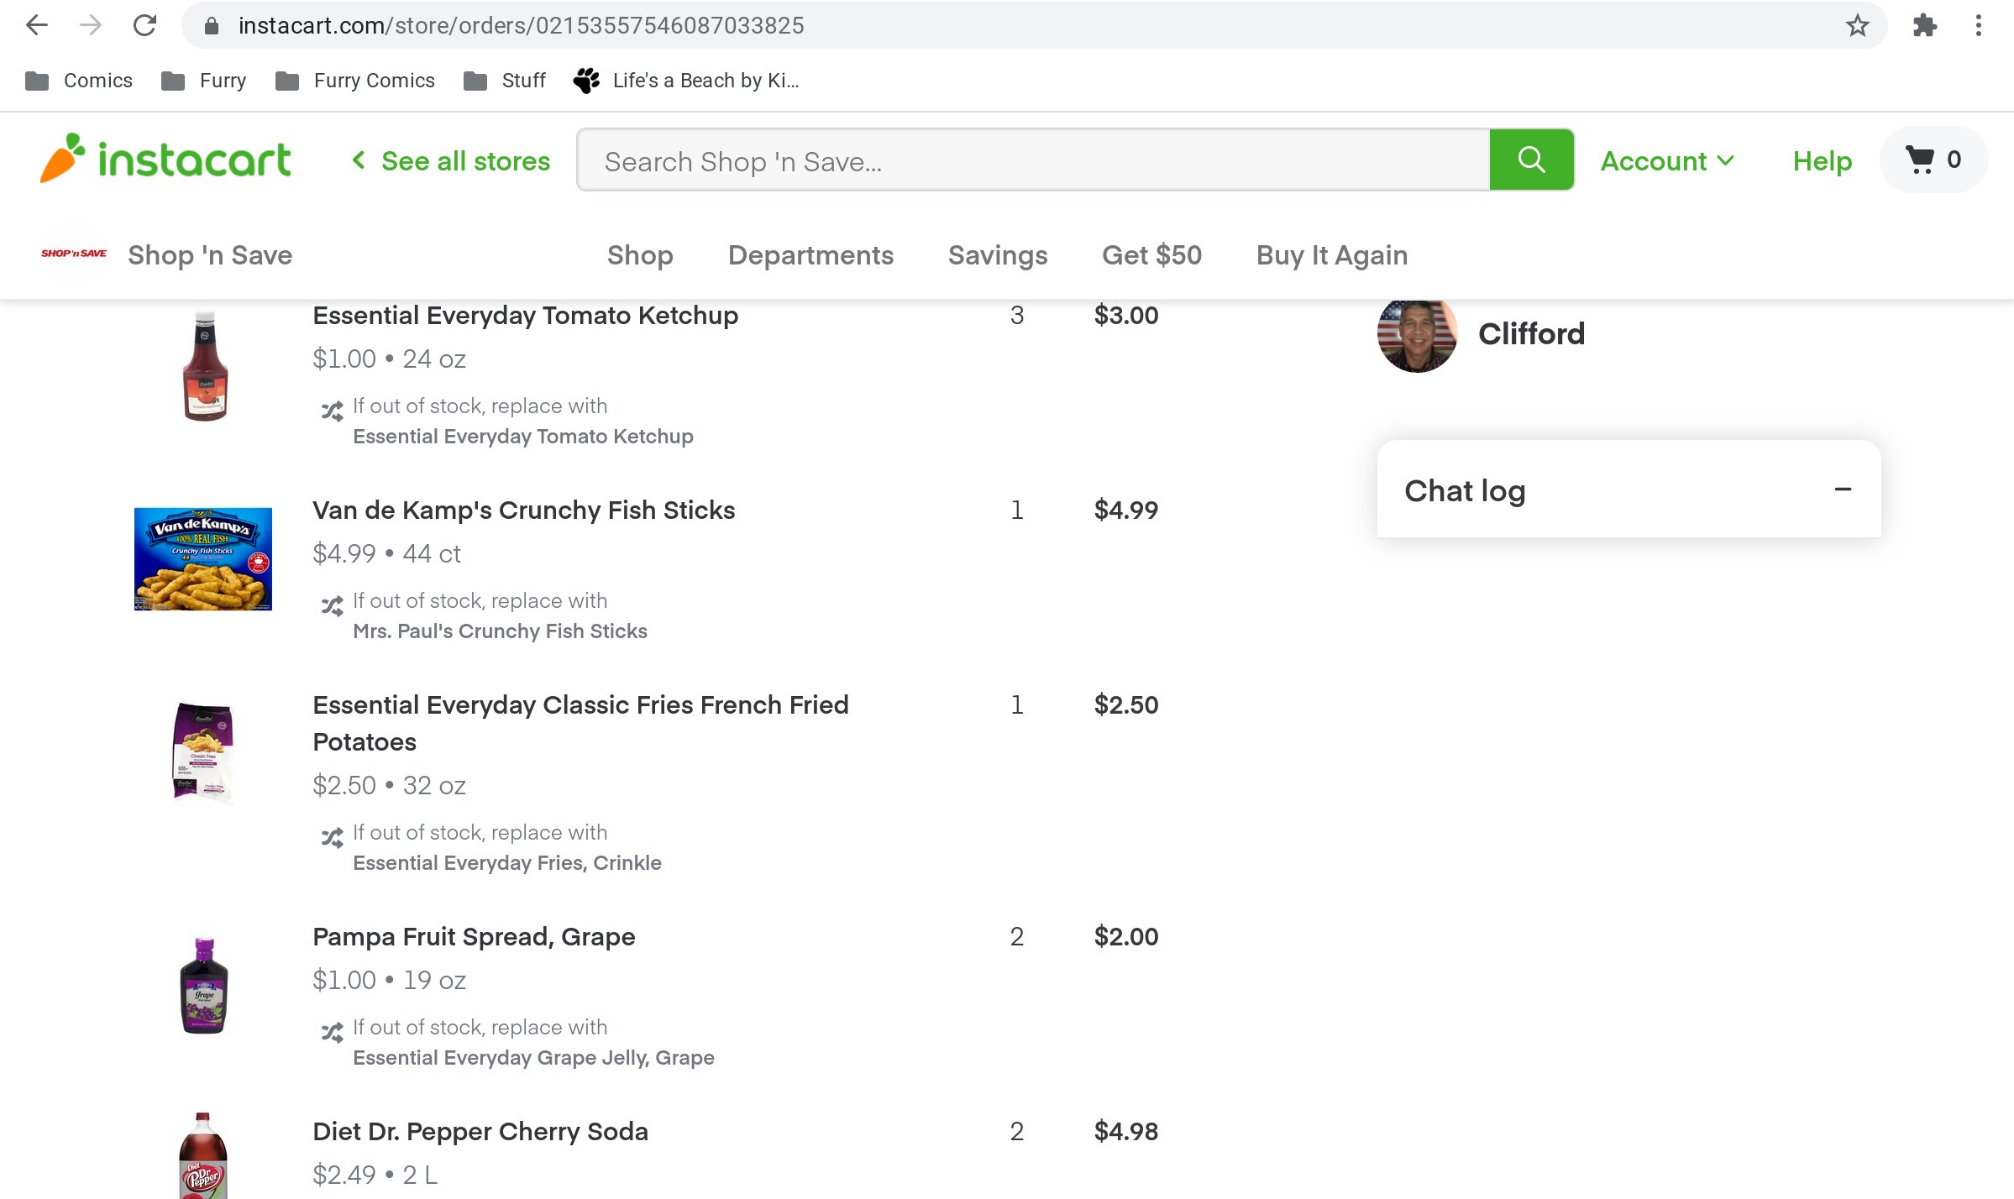Open the Stuff bookmark folder
The height and width of the screenshot is (1199, 2014).
click(x=505, y=81)
